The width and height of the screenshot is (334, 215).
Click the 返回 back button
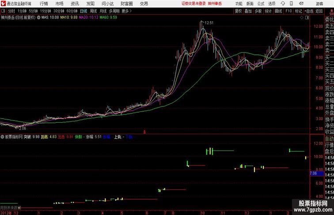(319, 11)
